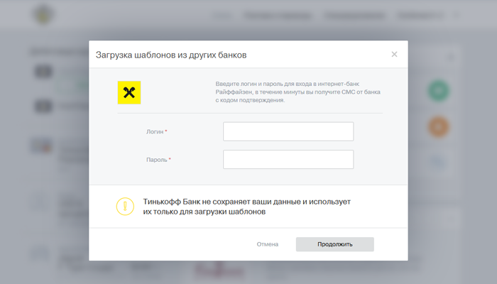The width and height of the screenshot is (497, 284).
Task: Click the Пароль field label
Action: click(158, 160)
